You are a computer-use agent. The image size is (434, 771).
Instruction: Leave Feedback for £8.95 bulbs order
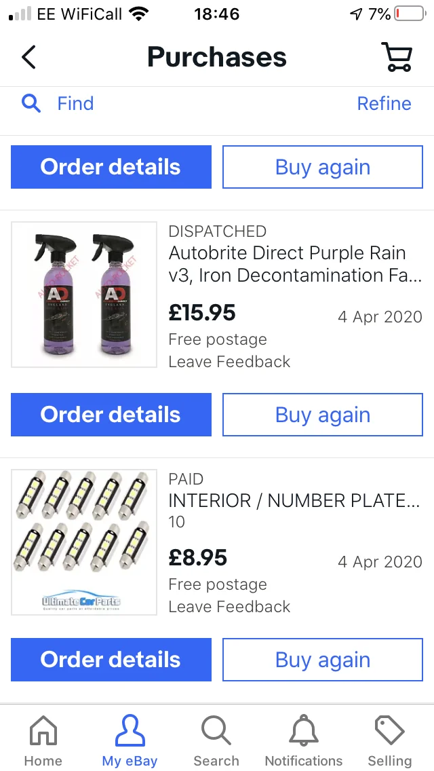coord(229,607)
